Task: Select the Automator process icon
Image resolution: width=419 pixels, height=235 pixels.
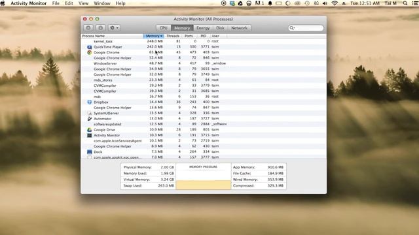Action: (90, 119)
